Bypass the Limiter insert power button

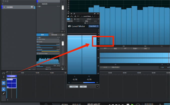37,42
